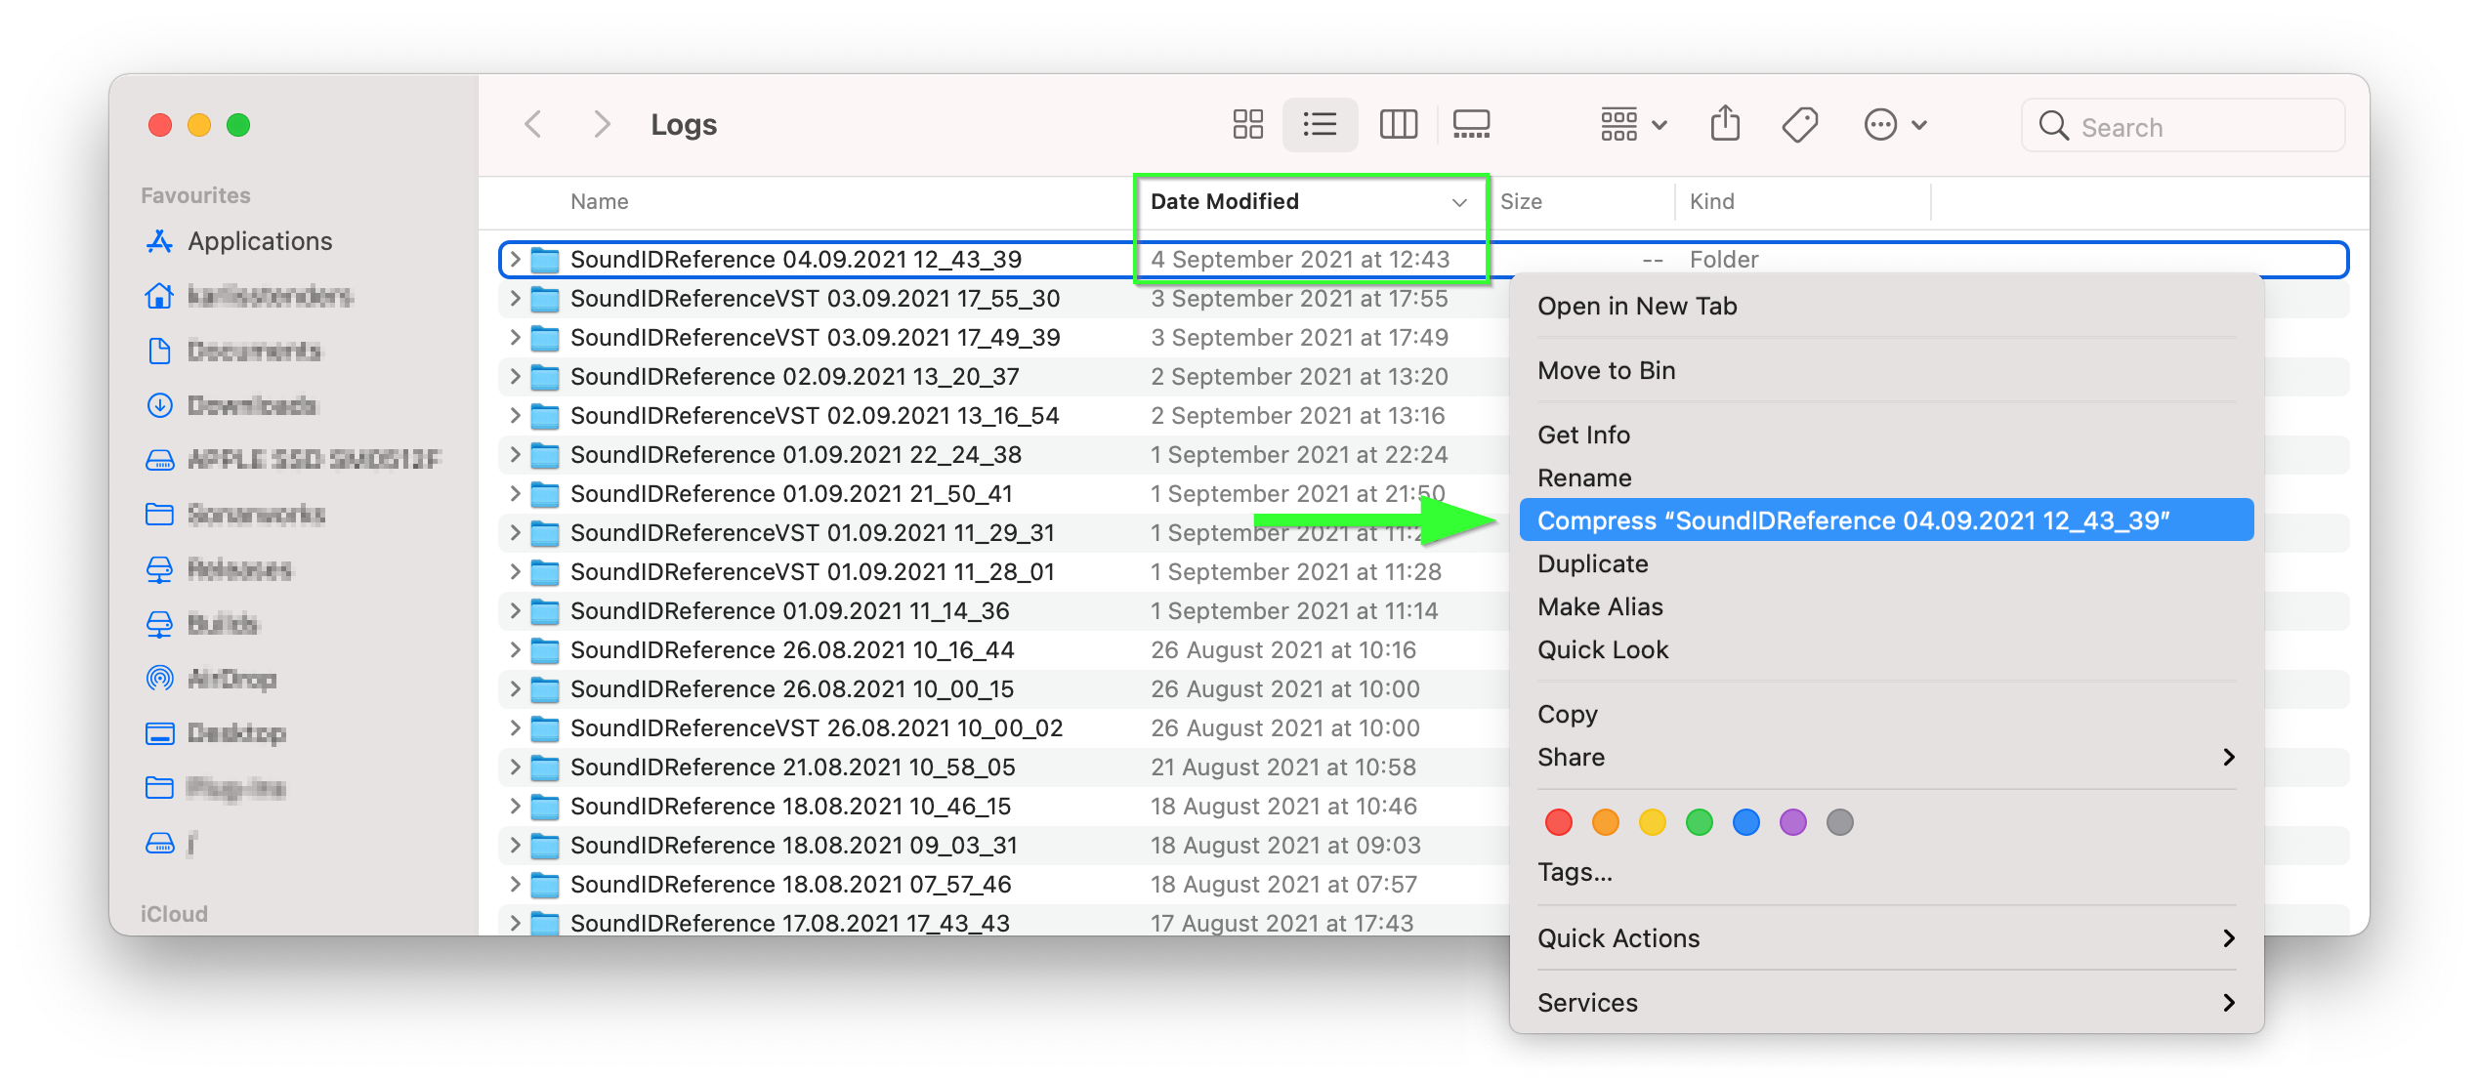
Task: Switch to icon grid view
Action: pyautogui.click(x=1247, y=124)
